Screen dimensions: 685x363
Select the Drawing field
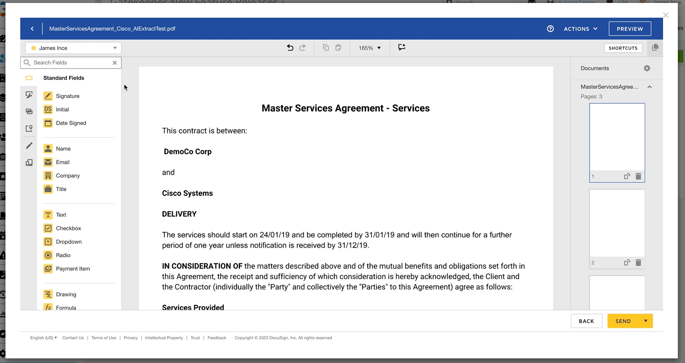click(x=60, y=294)
